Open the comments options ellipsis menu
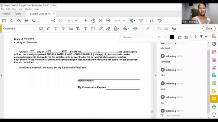Viewport: 218px width, 122px height. coord(207,37)
